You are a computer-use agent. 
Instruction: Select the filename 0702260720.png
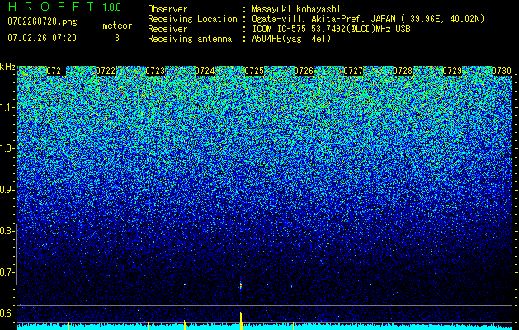coord(42,21)
